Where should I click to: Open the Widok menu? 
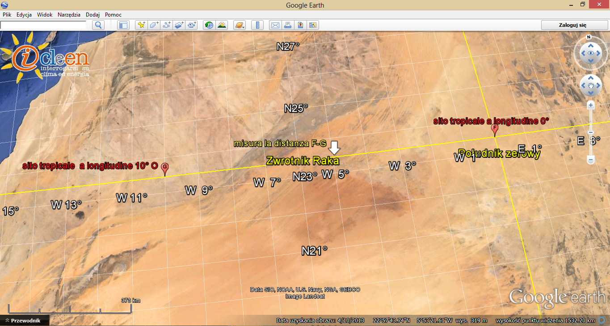pos(45,15)
